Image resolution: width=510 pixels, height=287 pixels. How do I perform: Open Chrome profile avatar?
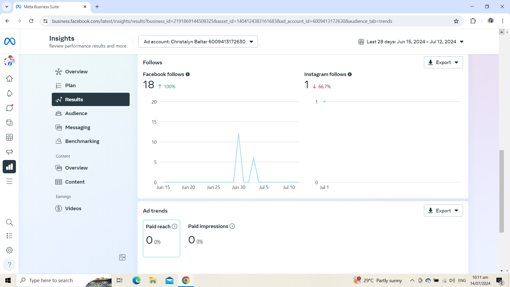click(x=490, y=21)
